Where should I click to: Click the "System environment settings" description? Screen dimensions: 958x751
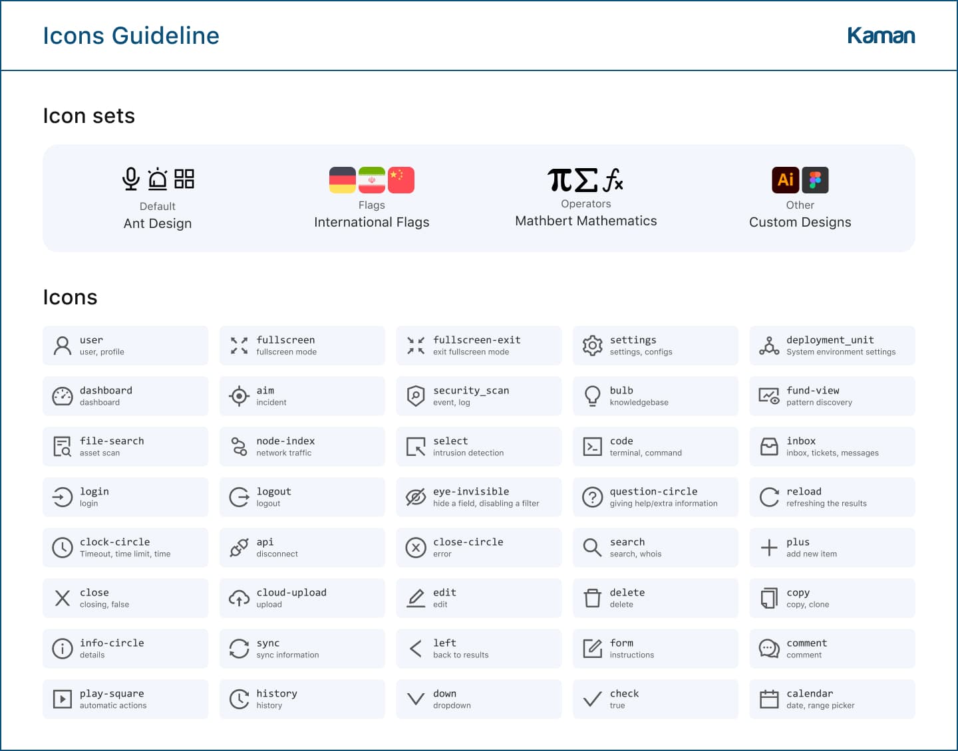point(841,352)
